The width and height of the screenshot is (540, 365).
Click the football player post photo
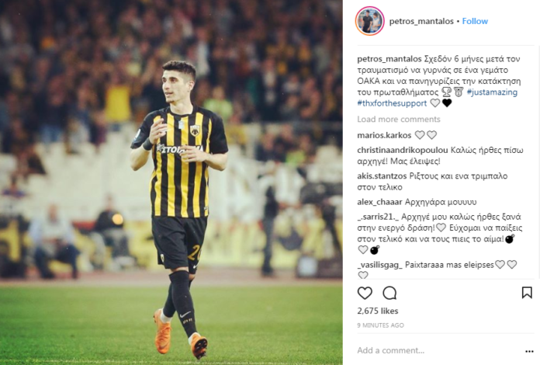[x=171, y=182]
